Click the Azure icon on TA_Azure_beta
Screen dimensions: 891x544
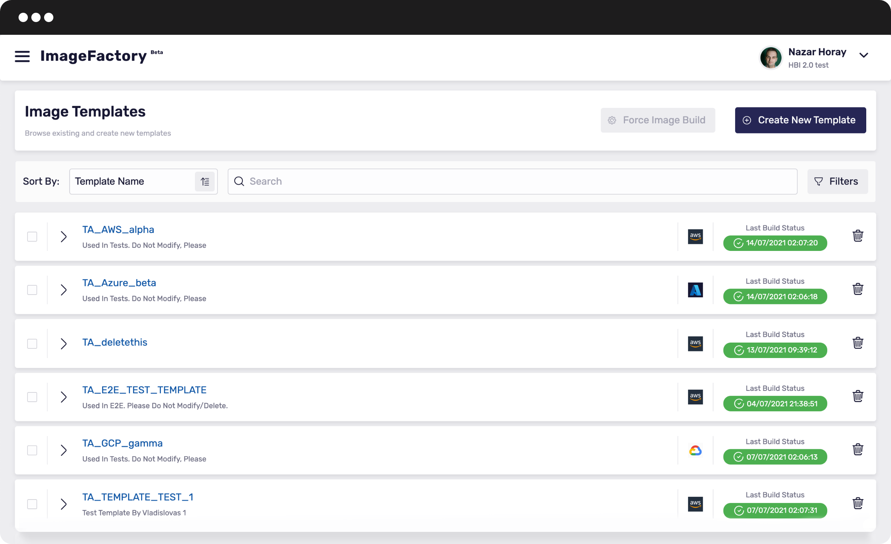pyautogui.click(x=695, y=290)
